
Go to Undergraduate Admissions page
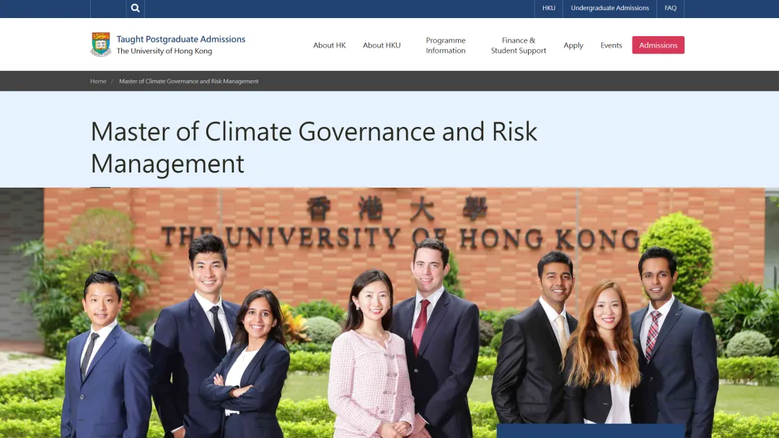(x=609, y=9)
